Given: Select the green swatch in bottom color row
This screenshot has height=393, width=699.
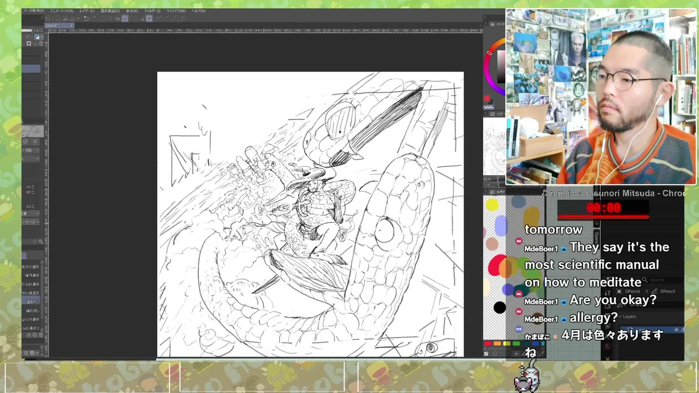Looking at the screenshot, I should coord(516,343).
